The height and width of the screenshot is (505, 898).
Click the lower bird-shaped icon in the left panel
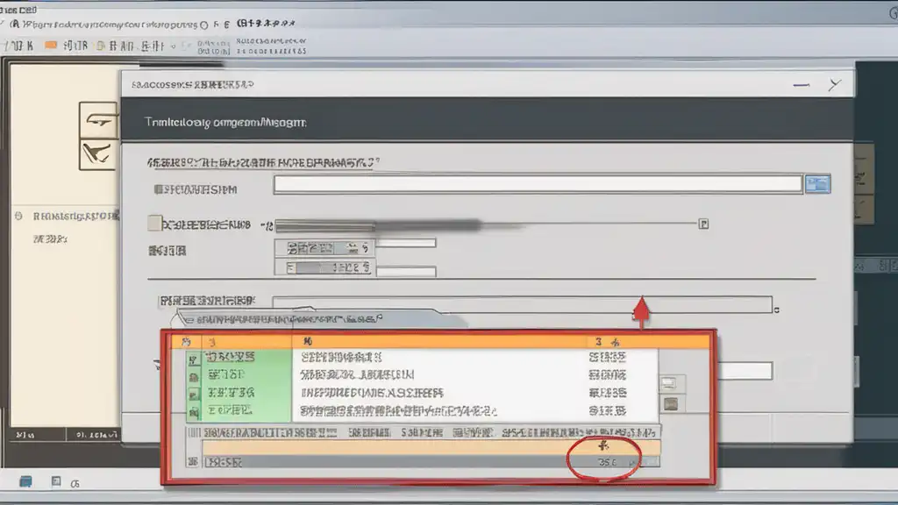[x=98, y=154]
